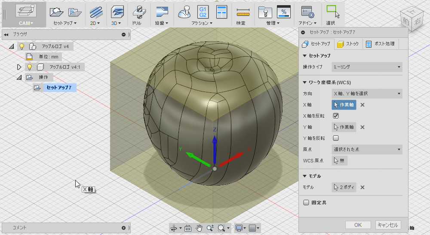This screenshot has height=235, width=430.
Task: Uncheck the X軸を反転 checkbox
Action: [x=336, y=116]
